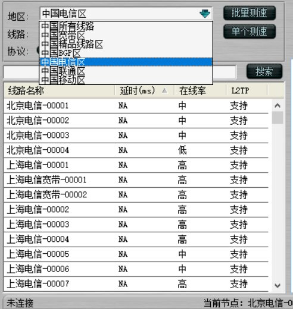The width and height of the screenshot is (293, 309).
Task: Choose highlighted 中国电信区 list entry
Action: coord(126,62)
